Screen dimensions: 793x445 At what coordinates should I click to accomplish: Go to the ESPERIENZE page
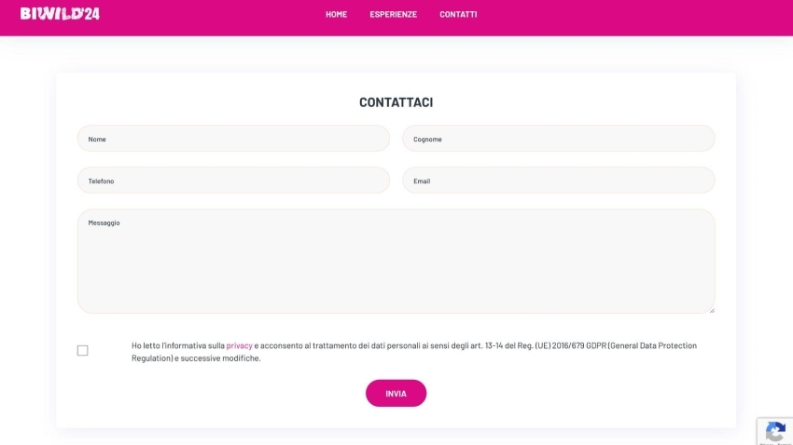[393, 15]
